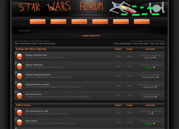Screen dimensions: 179x129
Task: Open weasel's profile in Ebay Listings row
Action: (149, 124)
